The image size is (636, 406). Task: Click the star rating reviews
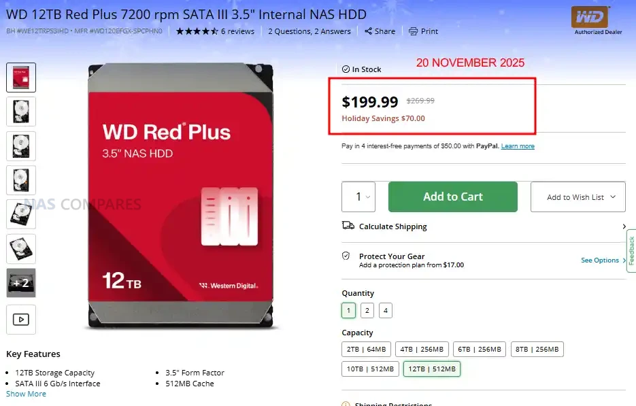pyautogui.click(x=215, y=31)
